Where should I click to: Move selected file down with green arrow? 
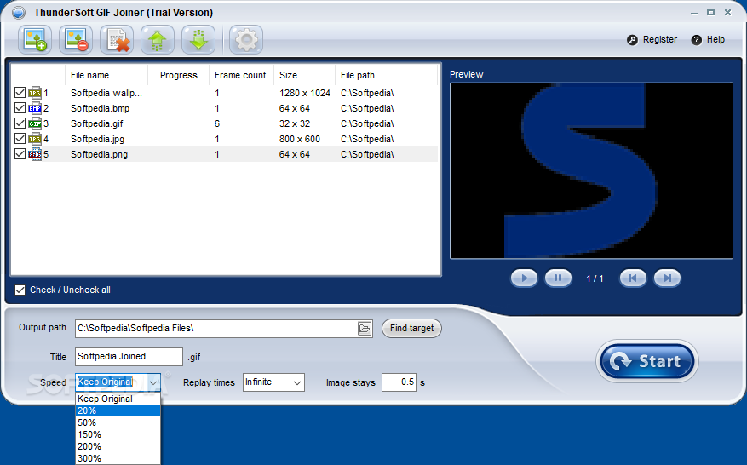tap(198, 39)
